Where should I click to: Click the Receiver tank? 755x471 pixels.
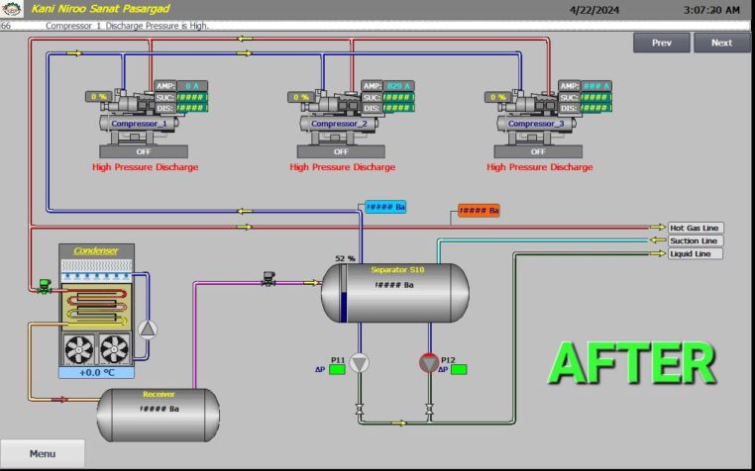click(x=159, y=408)
